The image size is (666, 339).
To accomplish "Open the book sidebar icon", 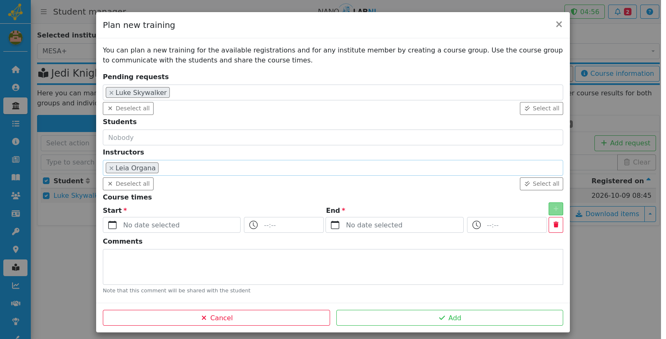I will pyautogui.click(x=15, y=177).
